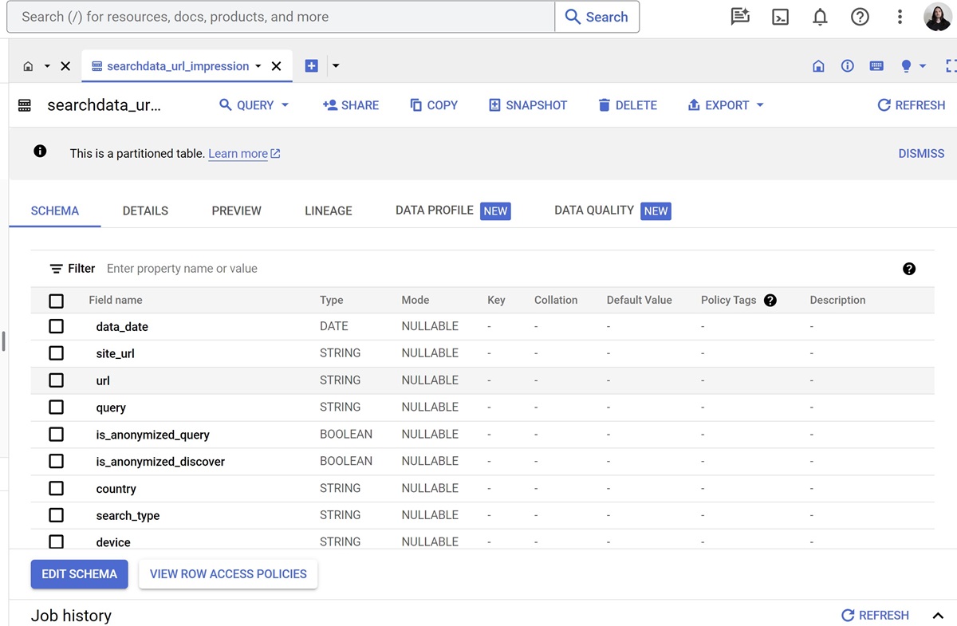Click the device field name
Viewport: 957px width, 626px height.
click(113, 542)
